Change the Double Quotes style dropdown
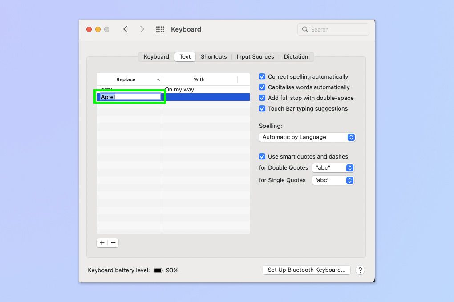 tap(332, 167)
